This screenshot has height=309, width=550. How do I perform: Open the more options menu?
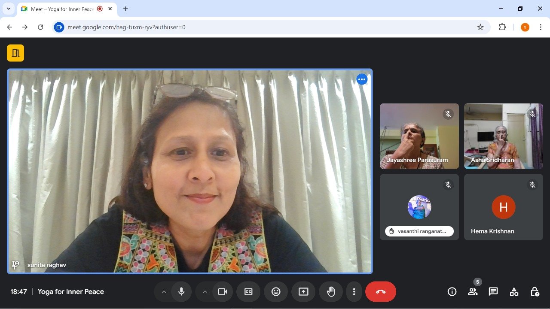click(354, 291)
